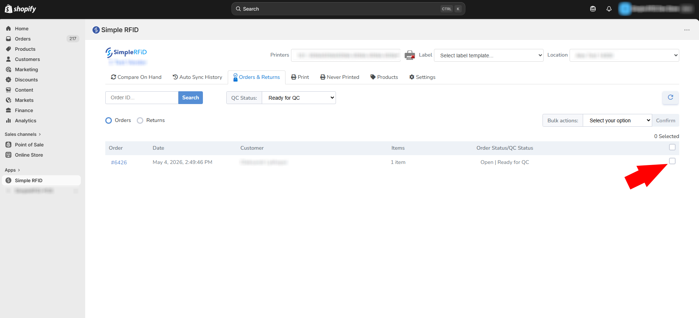
Task: Click the Items column header
Action: pos(398,148)
